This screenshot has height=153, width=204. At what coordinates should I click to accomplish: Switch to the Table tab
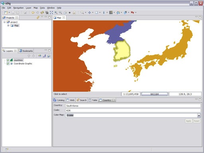pos(93,100)
